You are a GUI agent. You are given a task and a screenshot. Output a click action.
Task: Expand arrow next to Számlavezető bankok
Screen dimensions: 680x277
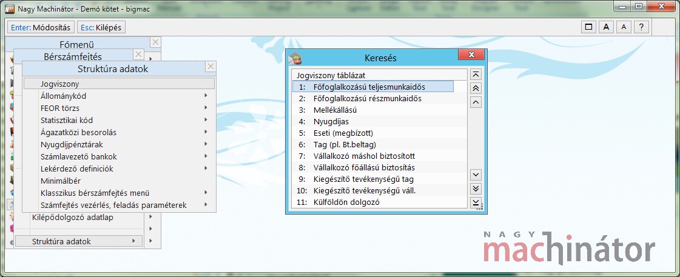pos(206,156)
